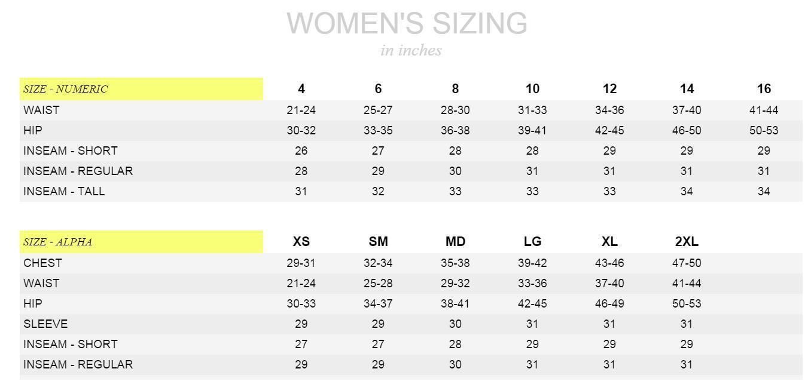Screen dimensions: 805x381
Task: Click the WOMEN'S SIZING title
Action: pyautogui.click(x=407, y=24)
